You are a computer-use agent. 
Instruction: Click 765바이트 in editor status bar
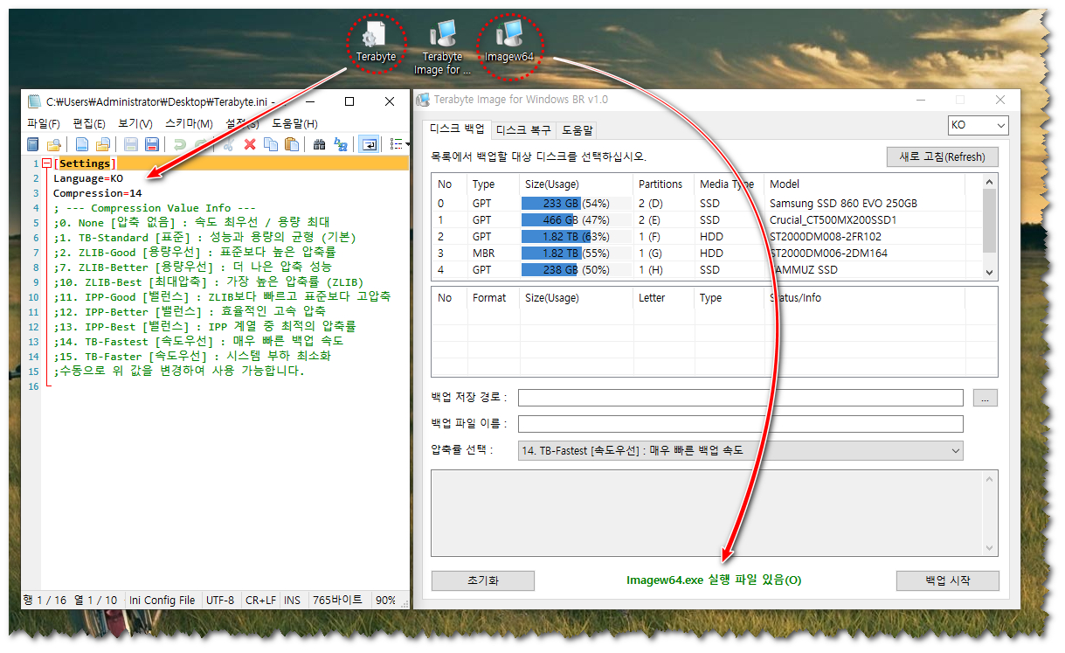[x=336, y=601]
